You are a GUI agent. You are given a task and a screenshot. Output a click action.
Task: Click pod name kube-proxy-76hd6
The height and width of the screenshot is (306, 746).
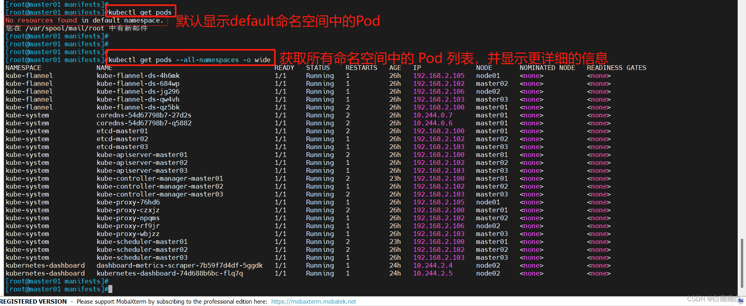coord(128,202)
